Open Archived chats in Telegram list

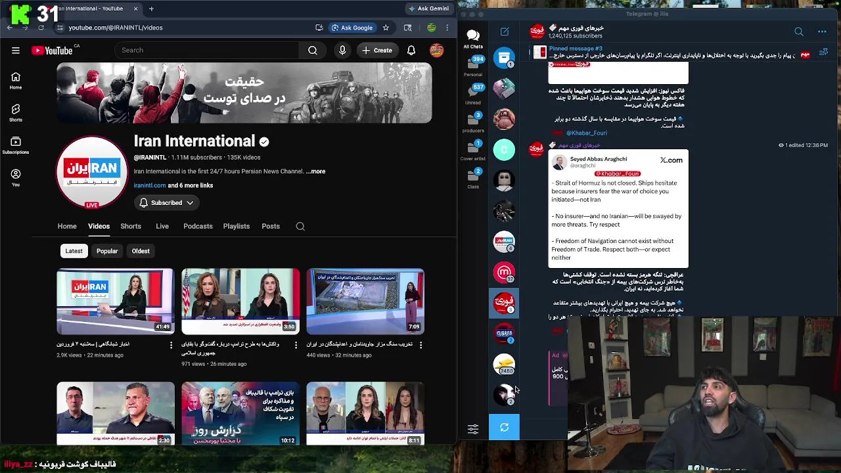504,58
